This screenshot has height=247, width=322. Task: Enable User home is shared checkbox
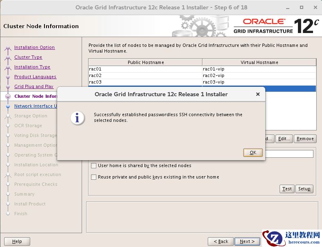pyautogui.click(x=93, y=165)
